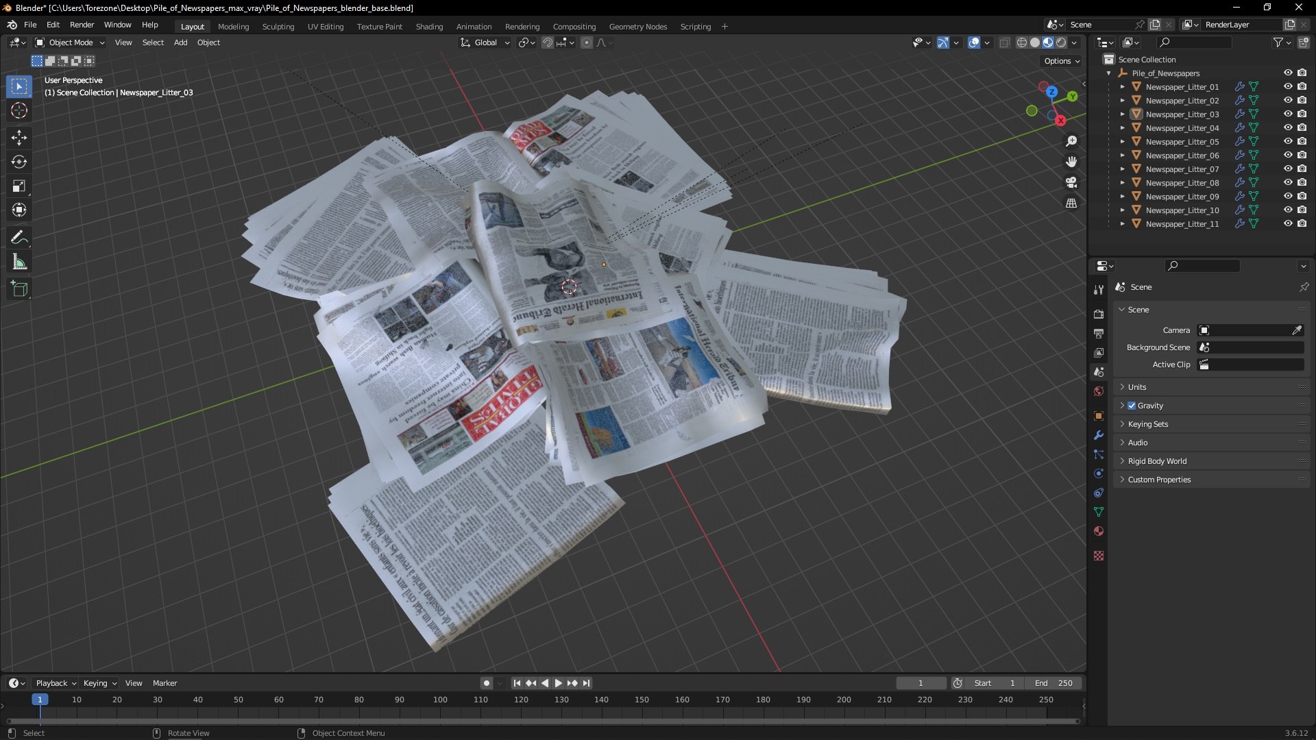1316x740 pixels.
Task: Open the Particles properties tab
Action: point(1099,454)
